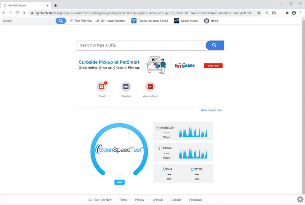This screenshot has width=305, height=205.
Task: Click the page settings gear icon
Action: coord(300,199)
